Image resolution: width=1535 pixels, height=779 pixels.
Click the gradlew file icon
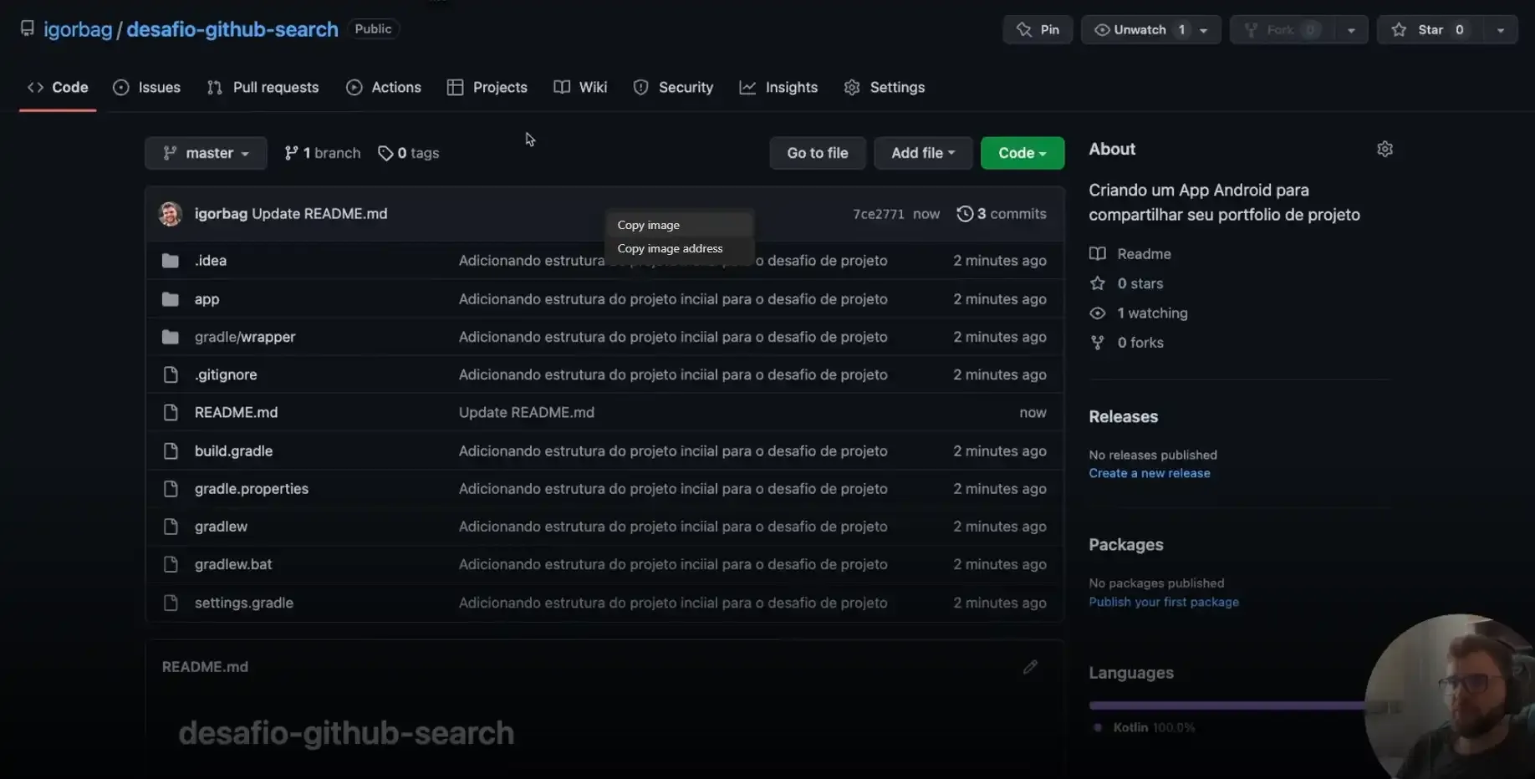point(171,527)
